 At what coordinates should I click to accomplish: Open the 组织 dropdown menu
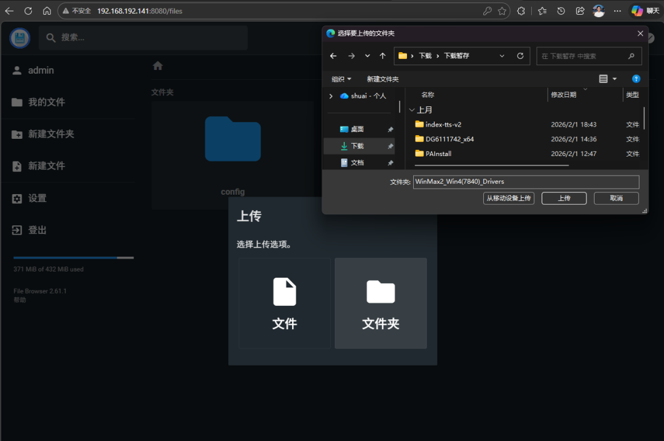pos(341,79)
